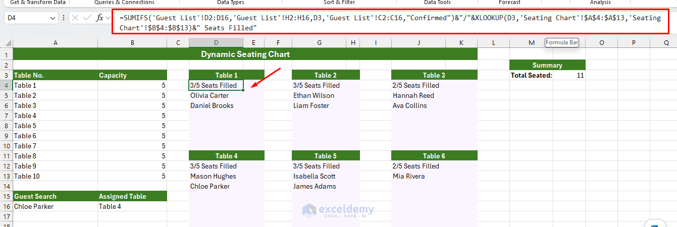Click the Dynamic Seating Chart title cell
This screenshot has height=227, width=677.
point(245,54)
